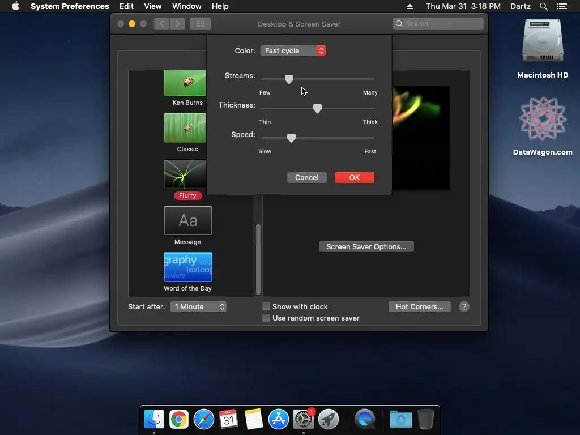This screenshot has width=580, height=435.
Task: Select the DataWagon.com desktop icon
Action: [x=542, y=126]
